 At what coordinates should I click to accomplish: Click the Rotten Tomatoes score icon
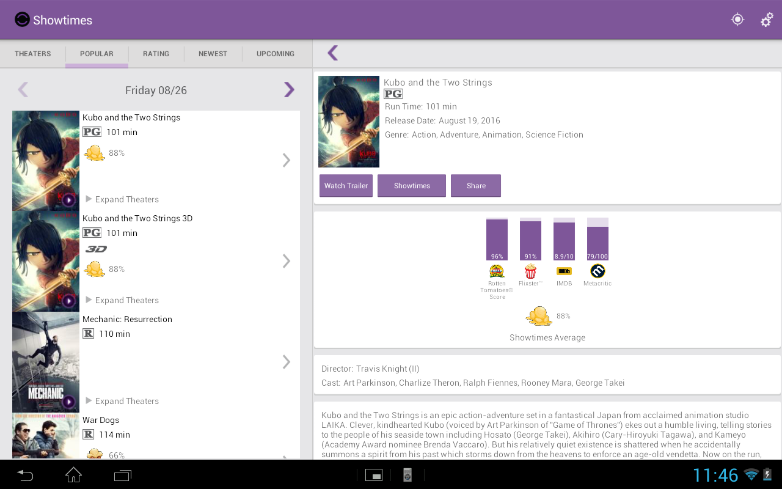point(497,271)
